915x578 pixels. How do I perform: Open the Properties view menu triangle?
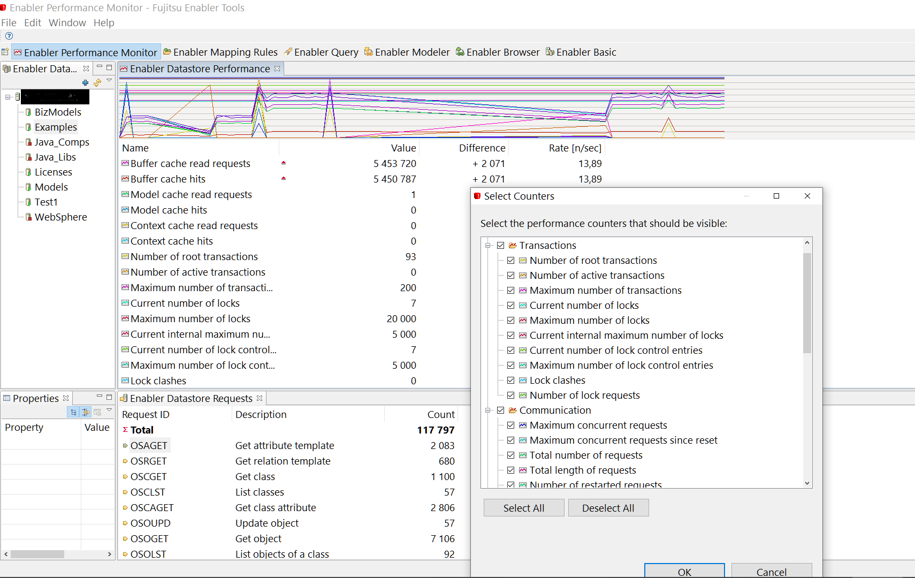pyautogui.click(x=109, y=410)
